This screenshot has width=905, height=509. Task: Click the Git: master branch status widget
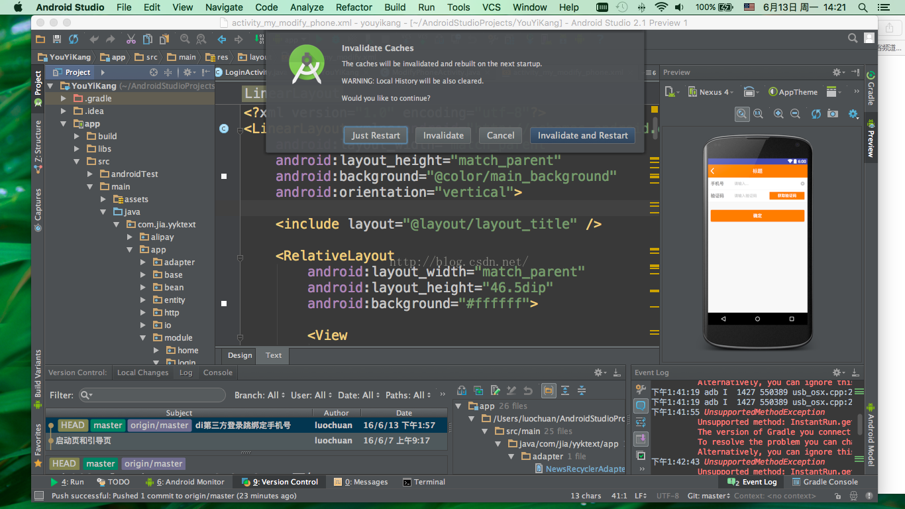708,496
